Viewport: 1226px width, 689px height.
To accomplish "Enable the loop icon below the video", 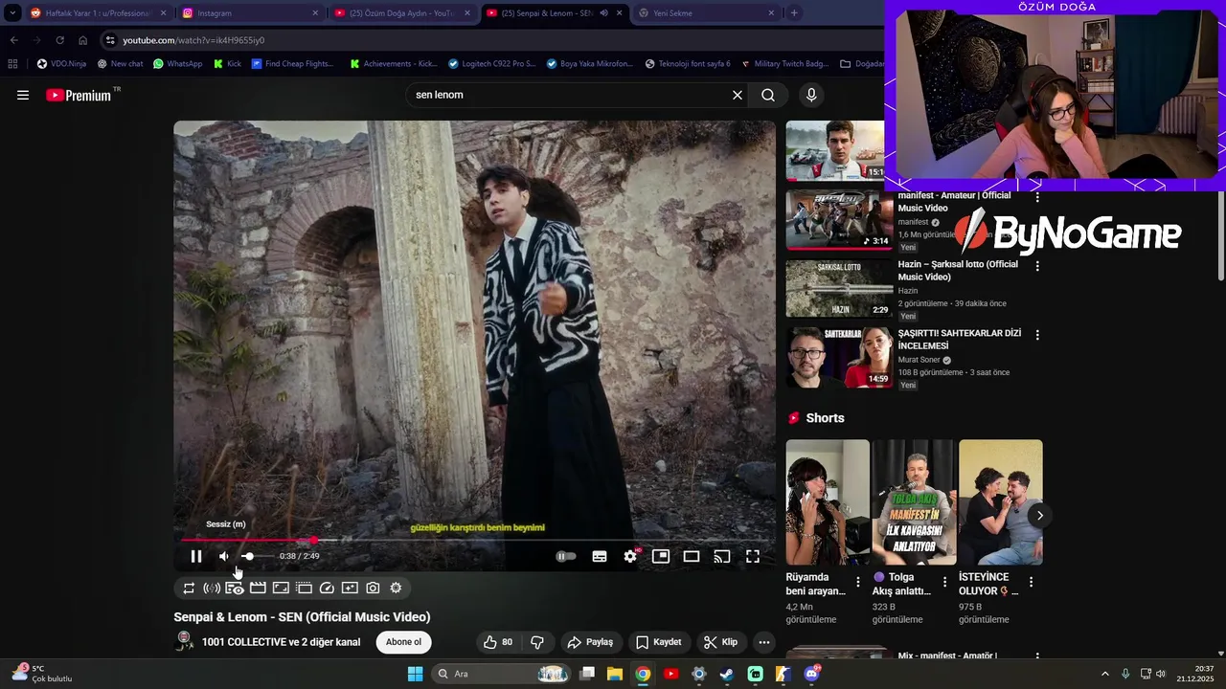I will click(189, 588).
